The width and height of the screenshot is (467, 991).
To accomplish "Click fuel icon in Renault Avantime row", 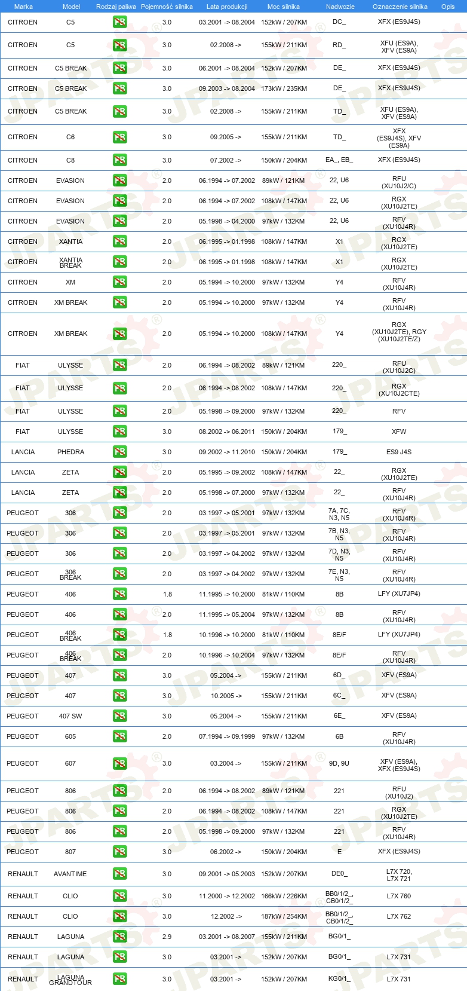I will tap(120, 874).
